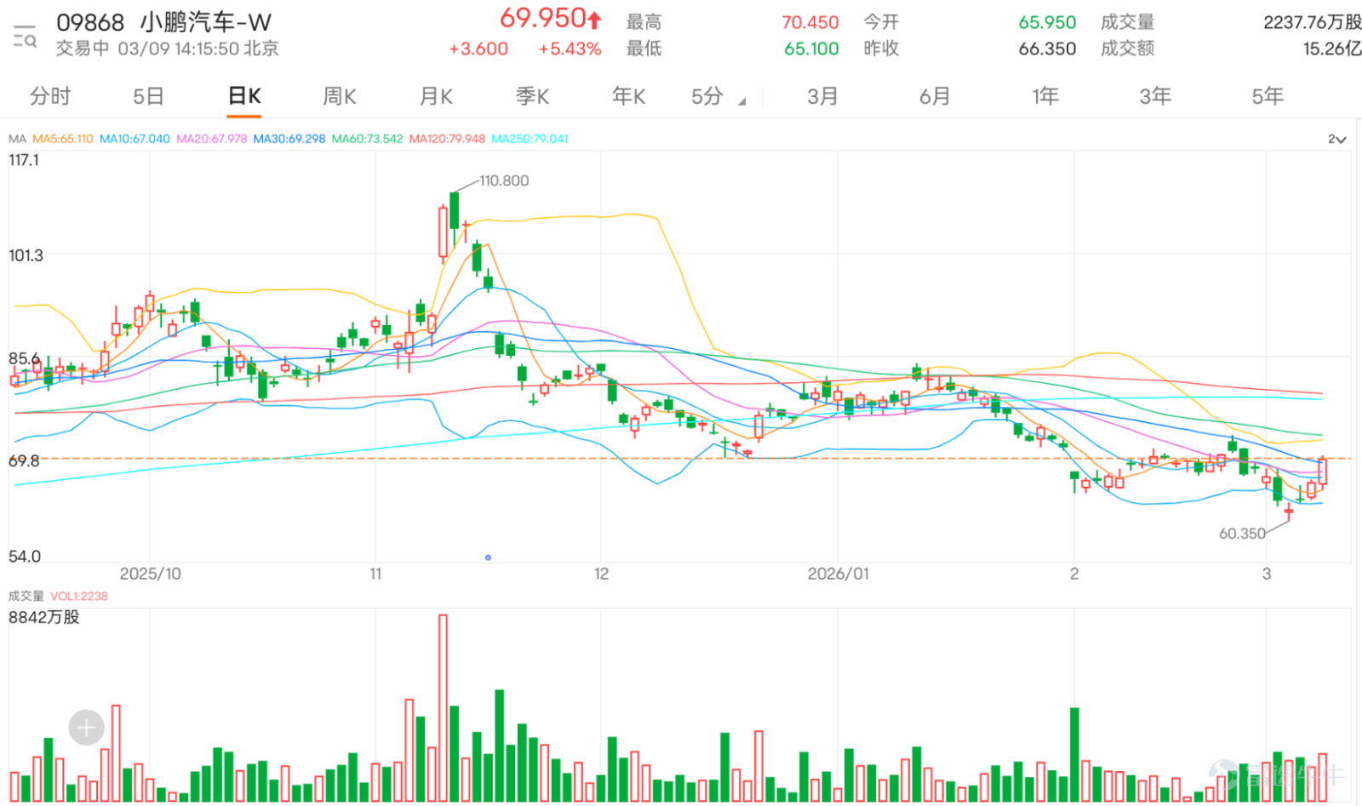1362x806 pixels.
Task: Set chart range to 6月
Action: pos(934,96)
